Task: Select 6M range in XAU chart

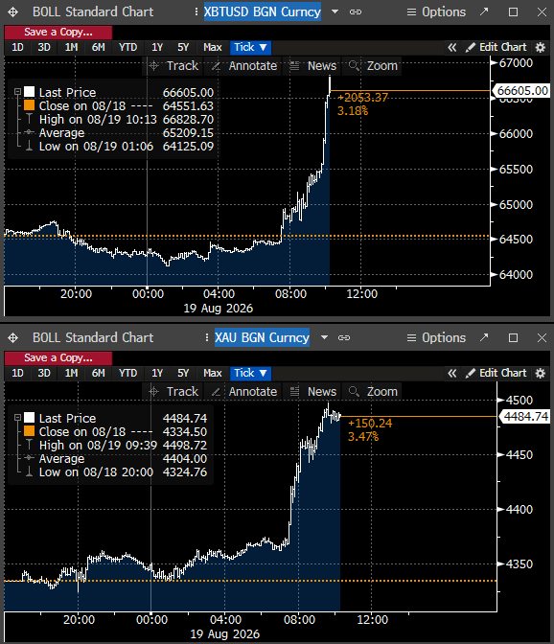Action: pyautogui.click(x=98, y=373)
